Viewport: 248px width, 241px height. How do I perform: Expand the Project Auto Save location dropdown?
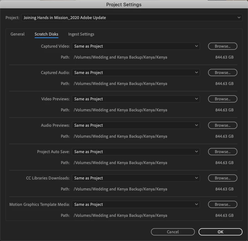click(136, 152)
